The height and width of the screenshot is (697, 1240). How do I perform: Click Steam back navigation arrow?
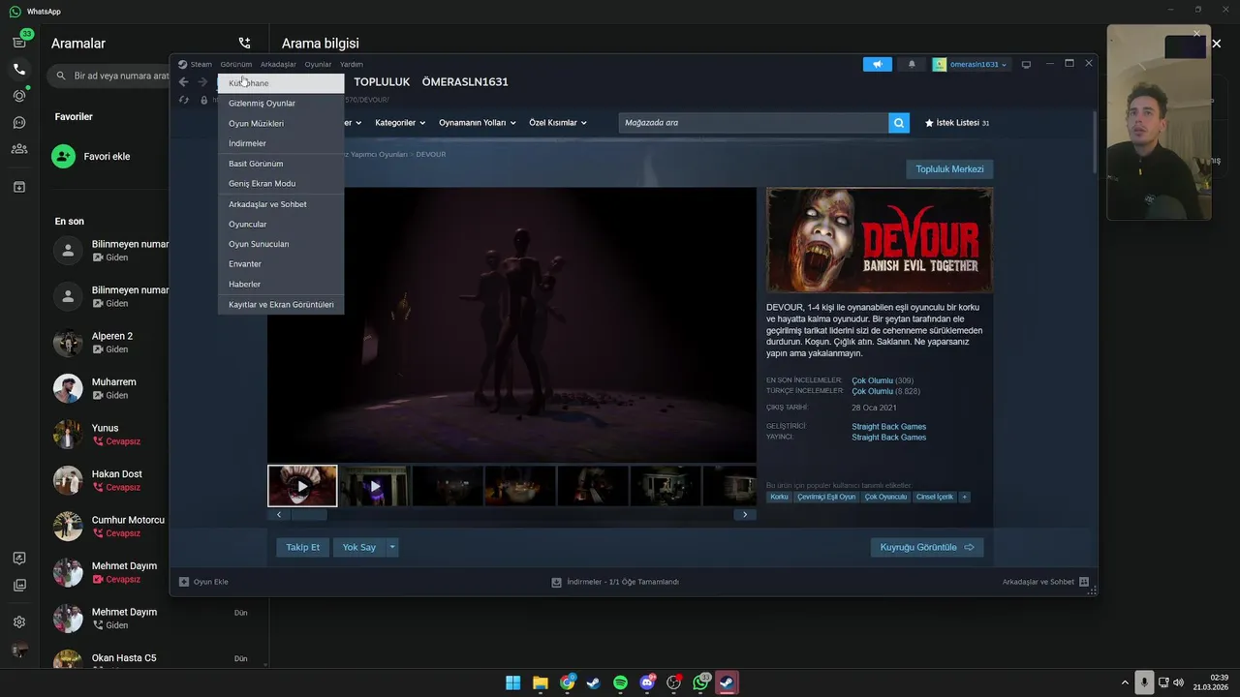click(184, 82)
